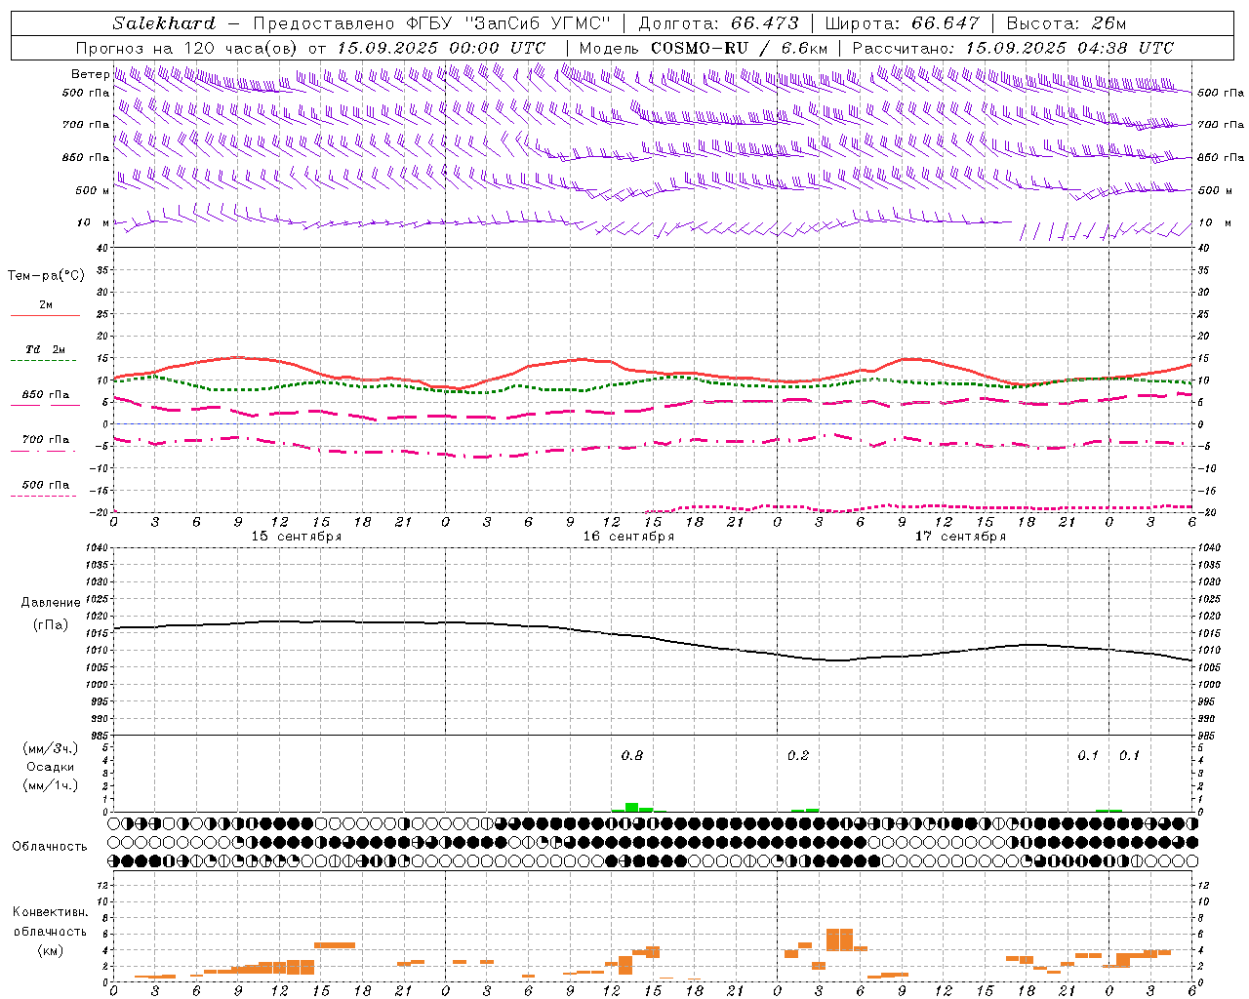Click the "Ветер" wind section label
Screen dimensions: 1249x999
(x=90, y=74)
